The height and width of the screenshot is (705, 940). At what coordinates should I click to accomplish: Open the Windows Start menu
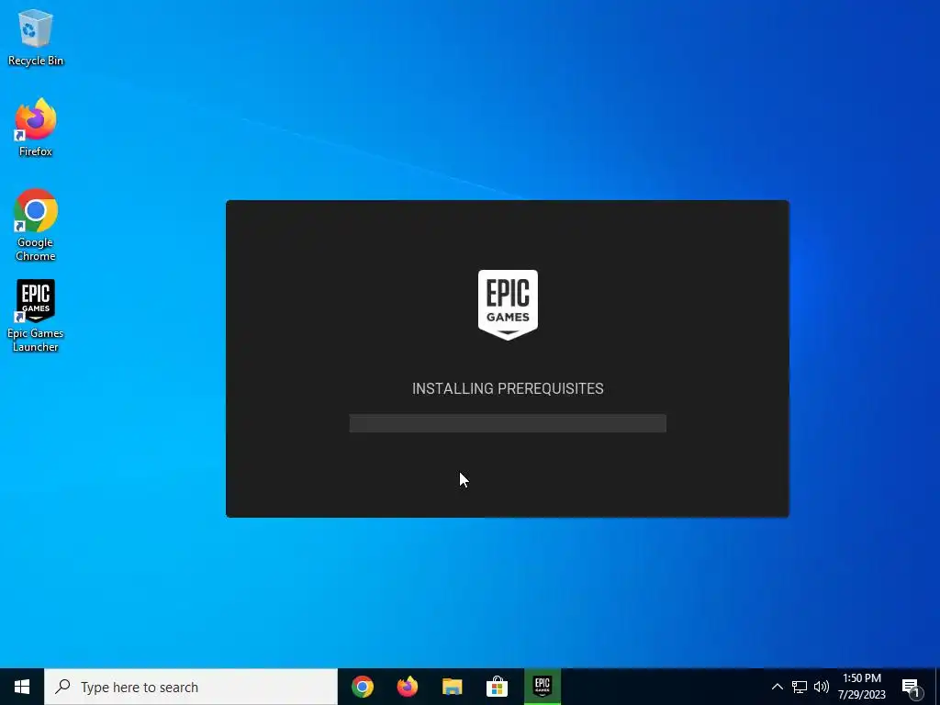22,687
